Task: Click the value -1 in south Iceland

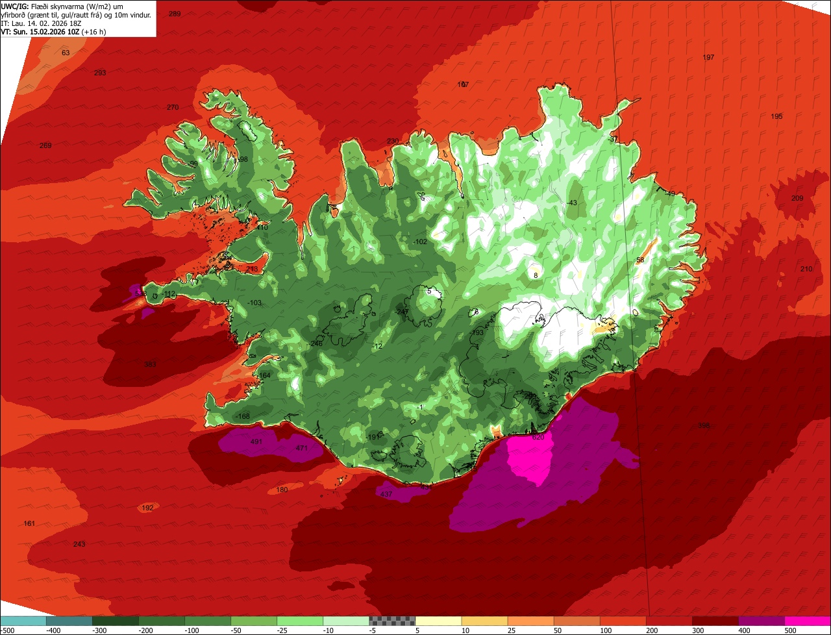Action: click(x=421, y=407)
